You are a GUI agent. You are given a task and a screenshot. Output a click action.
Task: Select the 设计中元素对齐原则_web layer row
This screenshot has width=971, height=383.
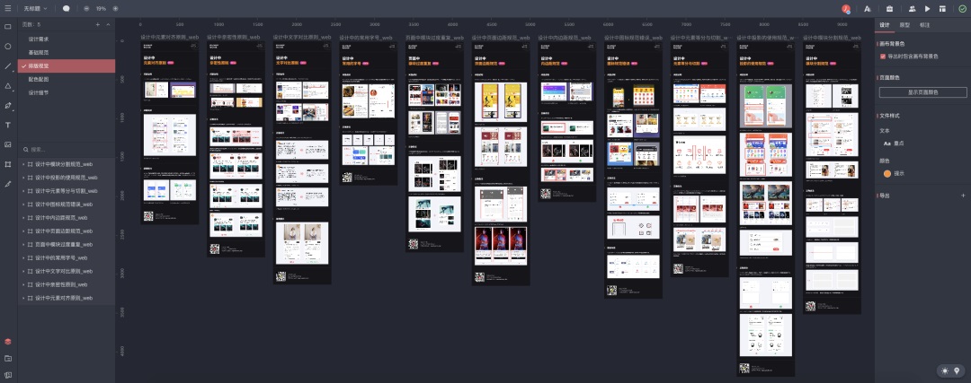[67, 298]
